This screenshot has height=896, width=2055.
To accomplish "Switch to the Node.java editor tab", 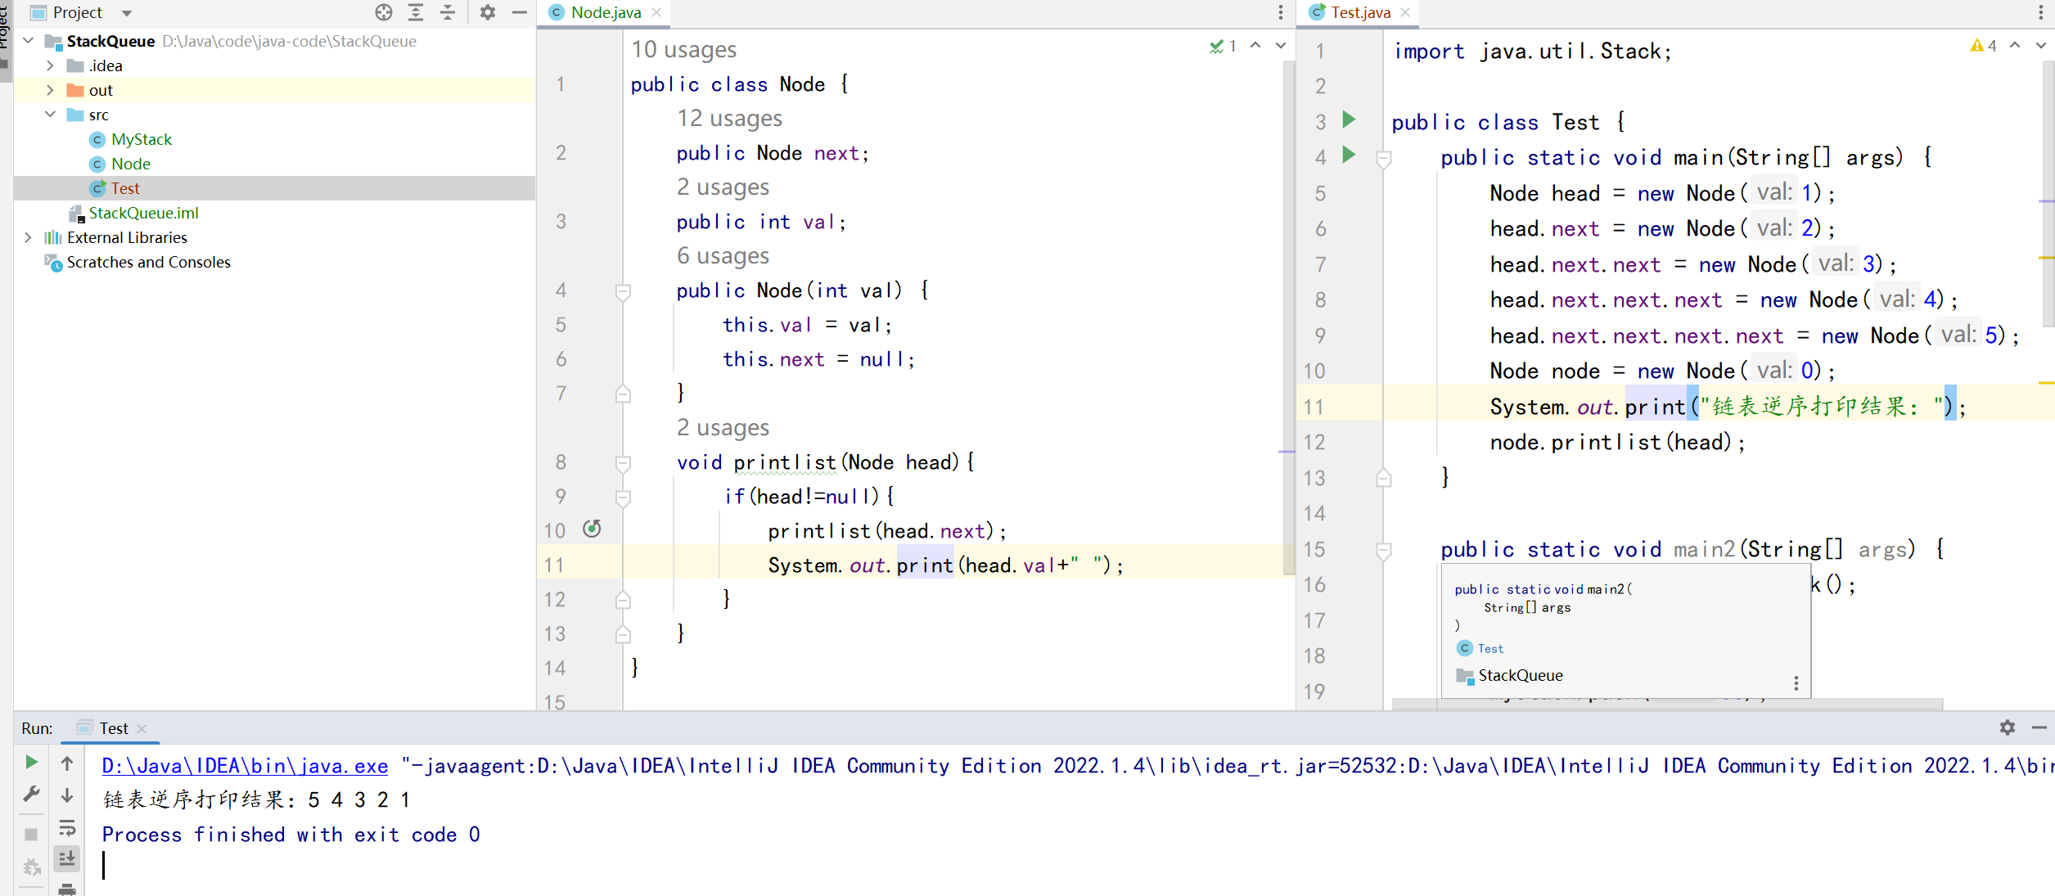I will pyautogui.click(x=605, y=12).
